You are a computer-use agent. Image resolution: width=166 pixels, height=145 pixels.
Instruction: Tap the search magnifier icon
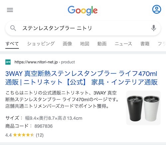point(13,28)
